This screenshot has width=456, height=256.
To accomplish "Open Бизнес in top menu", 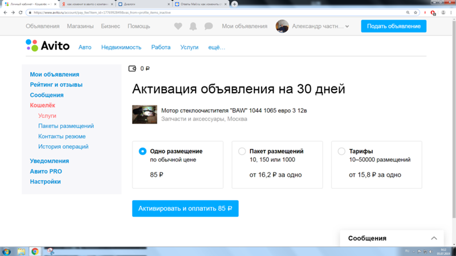I will click(x=111, y=26).
